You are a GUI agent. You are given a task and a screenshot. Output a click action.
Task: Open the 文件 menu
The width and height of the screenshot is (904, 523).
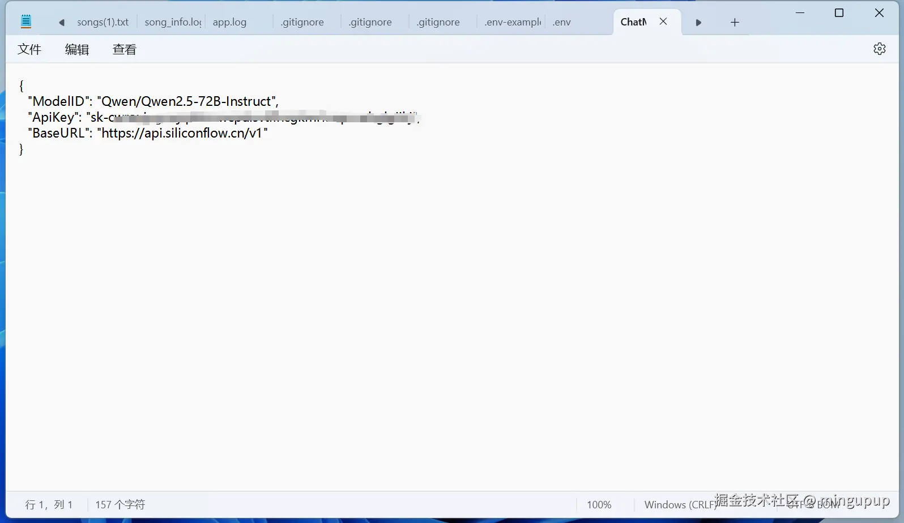29,49
